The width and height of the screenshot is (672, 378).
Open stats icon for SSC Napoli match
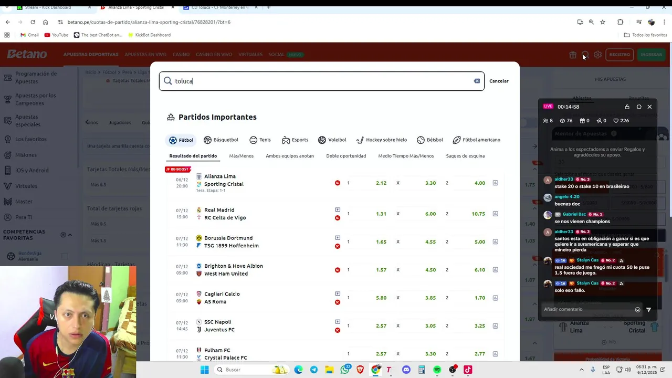pos(495,326)
